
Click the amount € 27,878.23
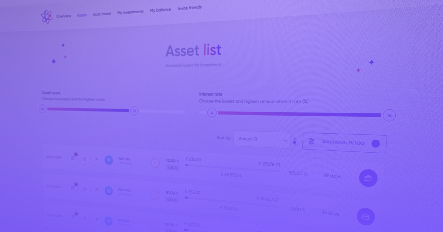[x=269, y=164]
